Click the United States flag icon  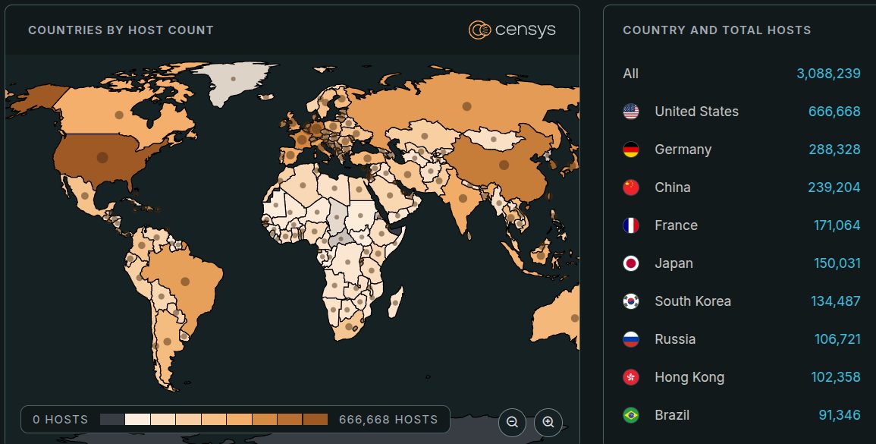[x=631, y=112]
